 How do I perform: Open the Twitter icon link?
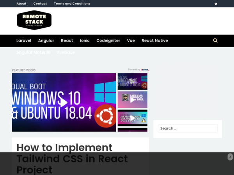(216, 4)
